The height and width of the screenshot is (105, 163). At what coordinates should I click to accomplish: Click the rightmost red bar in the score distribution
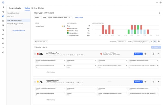[148, 32]
